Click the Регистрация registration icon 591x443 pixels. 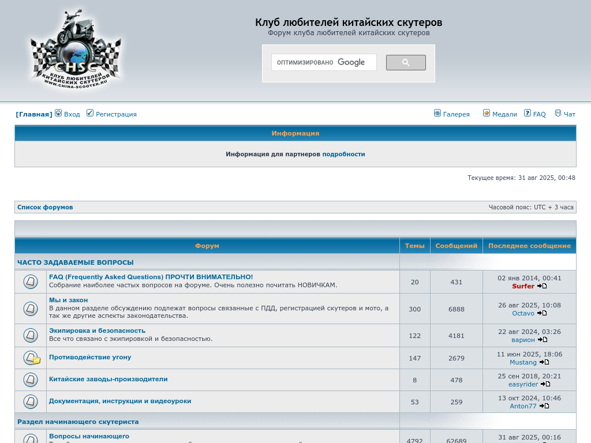click(90, 114)
